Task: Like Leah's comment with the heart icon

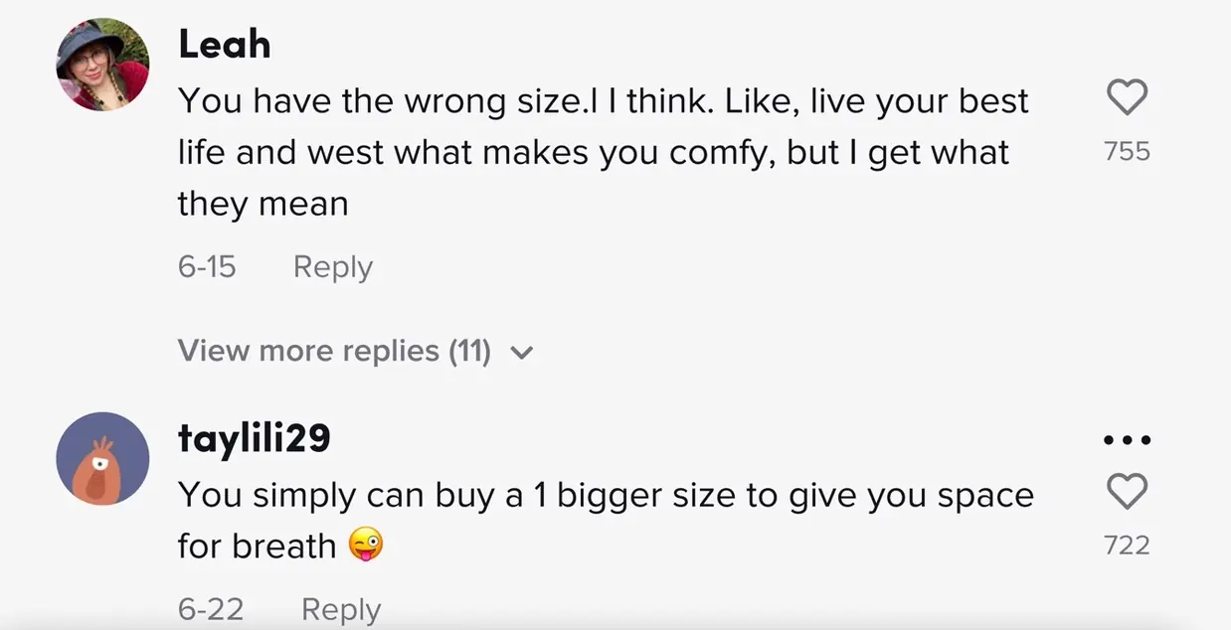Action: coord(1127,97)
